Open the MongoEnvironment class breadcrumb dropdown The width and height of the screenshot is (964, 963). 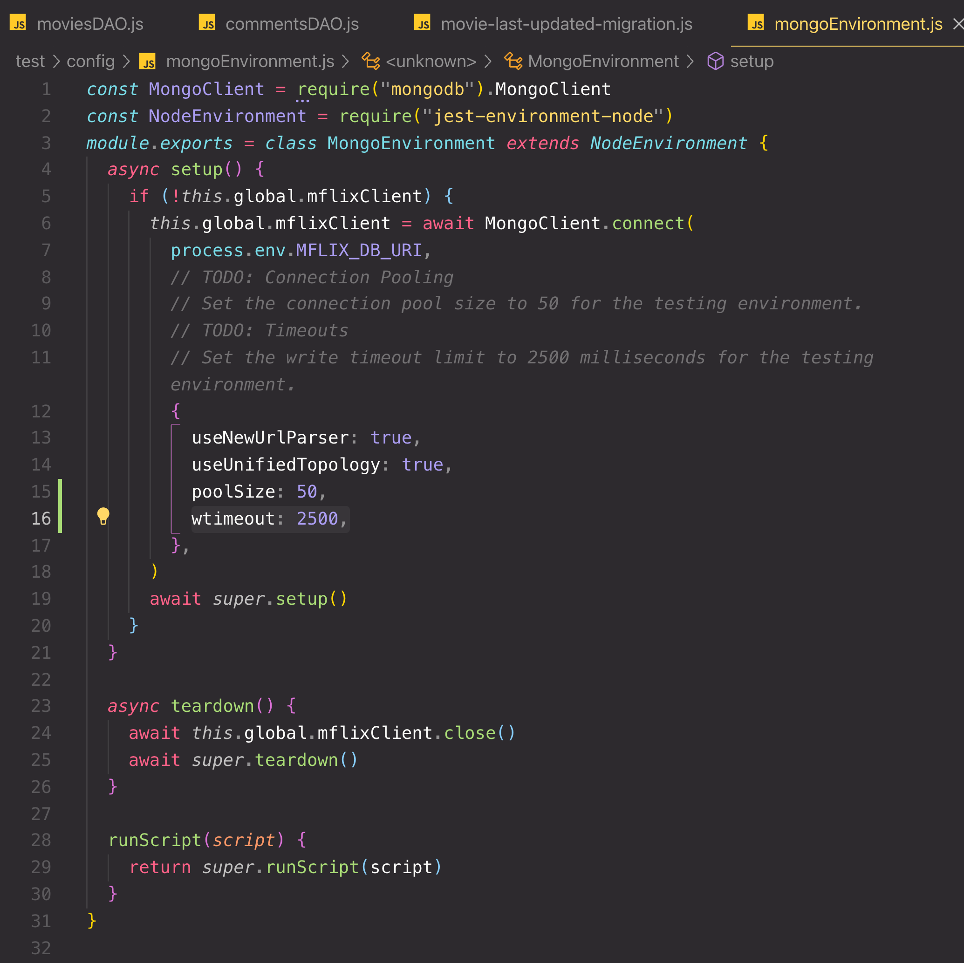tap(603, 61)
